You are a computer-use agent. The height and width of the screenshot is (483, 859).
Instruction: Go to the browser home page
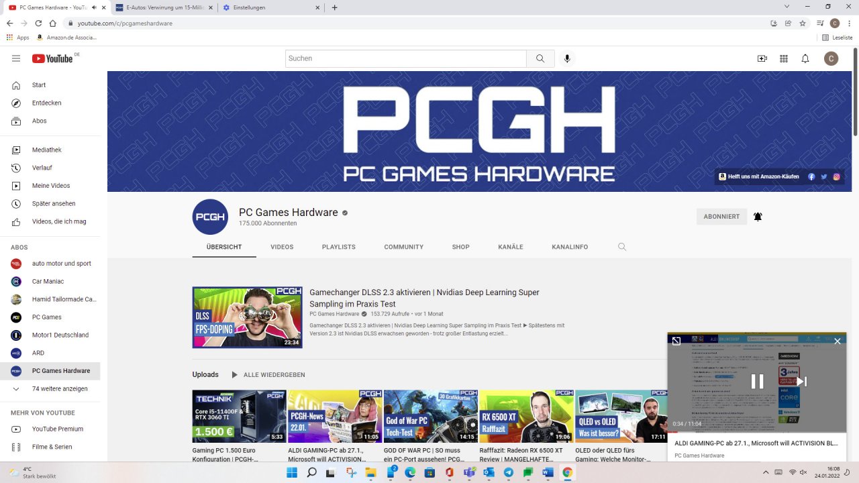[x=54, y=23]
